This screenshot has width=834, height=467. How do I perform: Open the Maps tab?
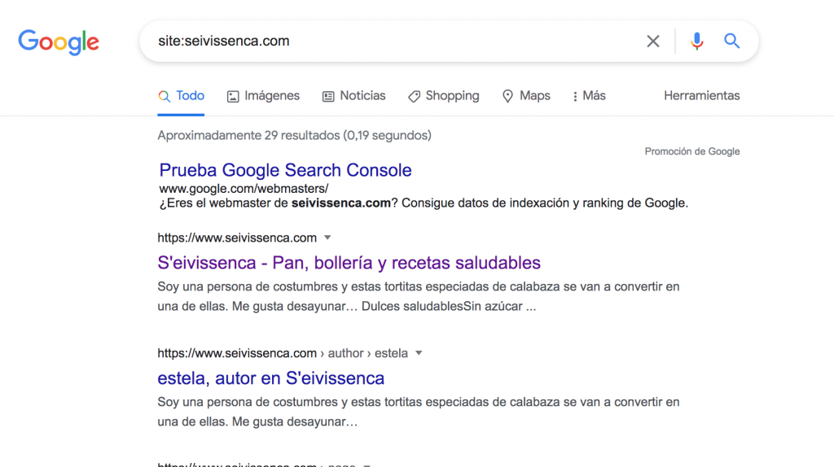click(x=526, y=96)
